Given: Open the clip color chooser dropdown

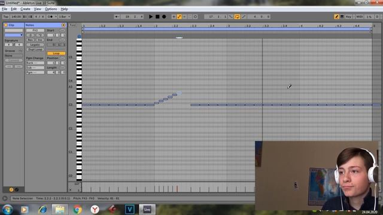Looking at the screenshot, I should coord(14,35).
